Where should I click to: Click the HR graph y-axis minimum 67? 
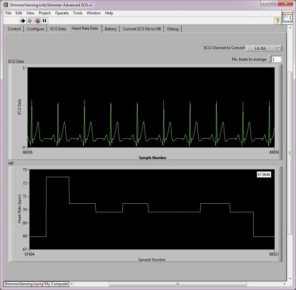25,250
